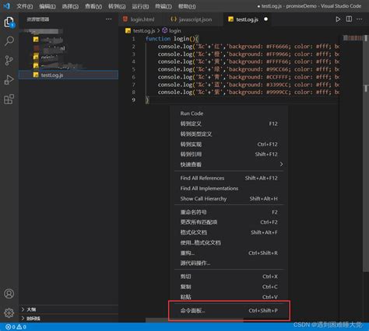This screenshot has height=331, width=369.
Task: Open the Run and Debug view icon
Action: click(9, 80)
